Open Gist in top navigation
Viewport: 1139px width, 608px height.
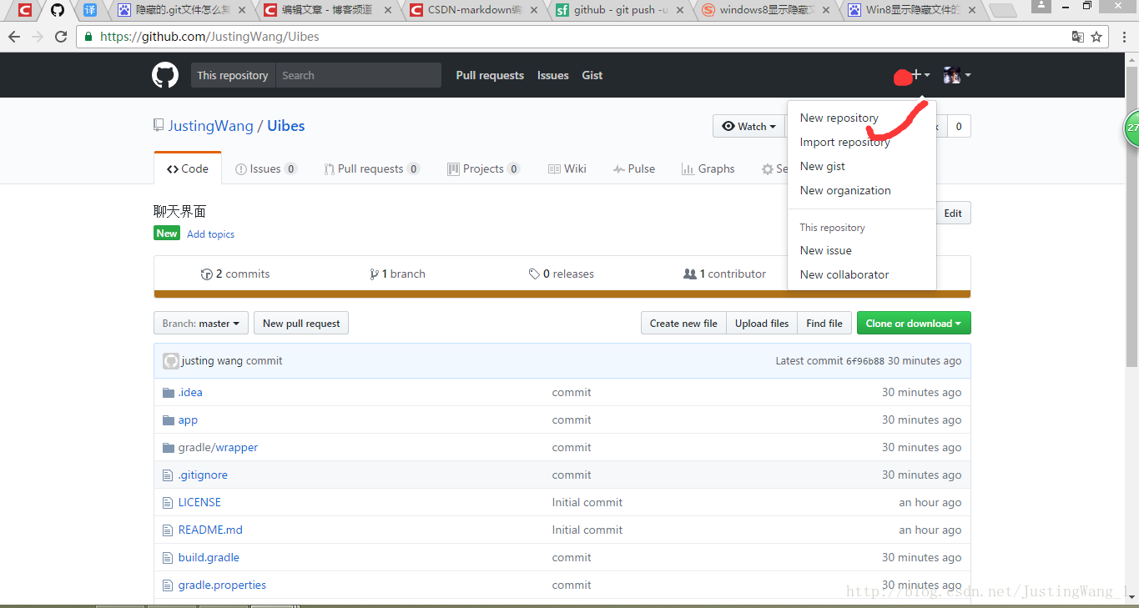592,75
